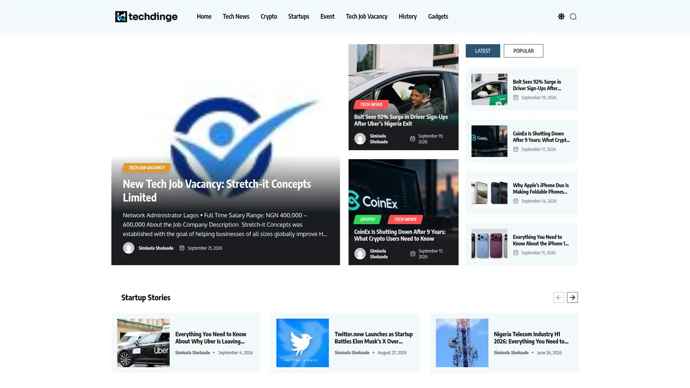690x388 pixels.
Task: Click the green CRYPTO tag
Action: (x=367, y=220)
